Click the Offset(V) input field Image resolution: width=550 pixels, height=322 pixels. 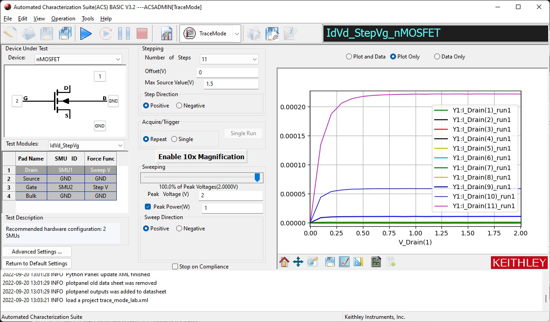[228, 72]
